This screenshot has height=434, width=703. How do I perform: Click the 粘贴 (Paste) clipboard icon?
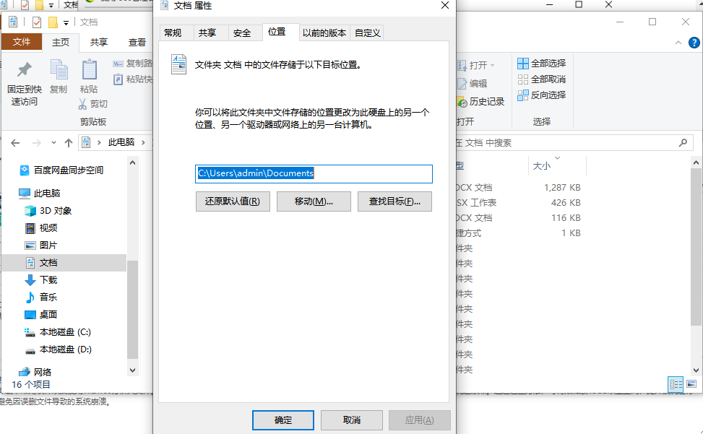tap(89, 76)
